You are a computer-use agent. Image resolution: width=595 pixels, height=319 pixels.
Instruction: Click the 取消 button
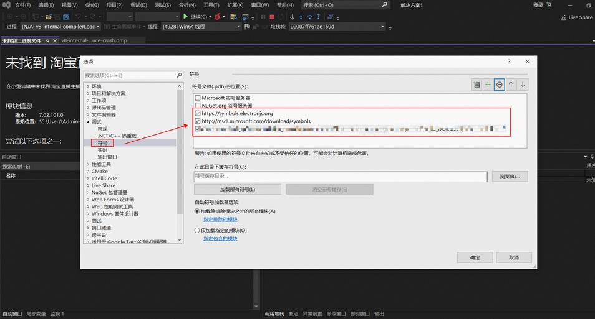(514, 257)
